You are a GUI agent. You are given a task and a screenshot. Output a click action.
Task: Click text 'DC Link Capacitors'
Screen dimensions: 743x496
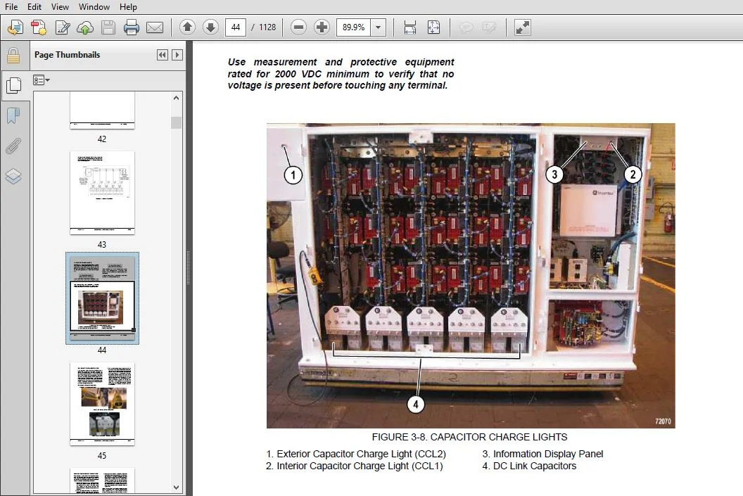tap(535, 466)
